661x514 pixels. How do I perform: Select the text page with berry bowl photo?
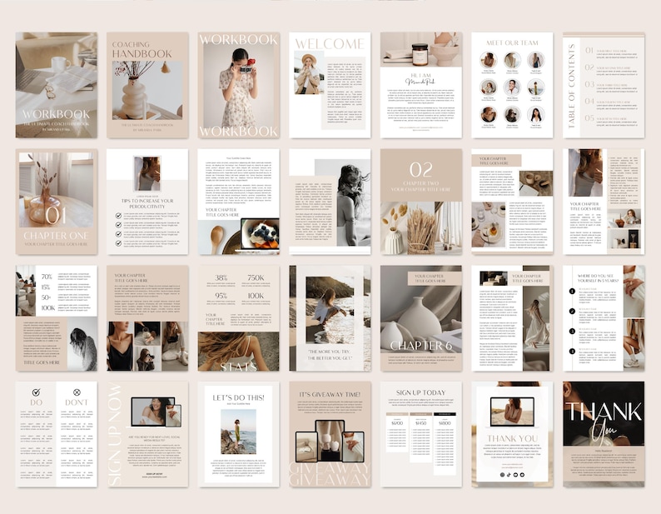(x=239, y=202)
